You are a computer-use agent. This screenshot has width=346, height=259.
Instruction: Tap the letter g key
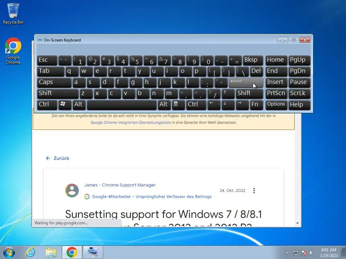click(x=136, y=83)
